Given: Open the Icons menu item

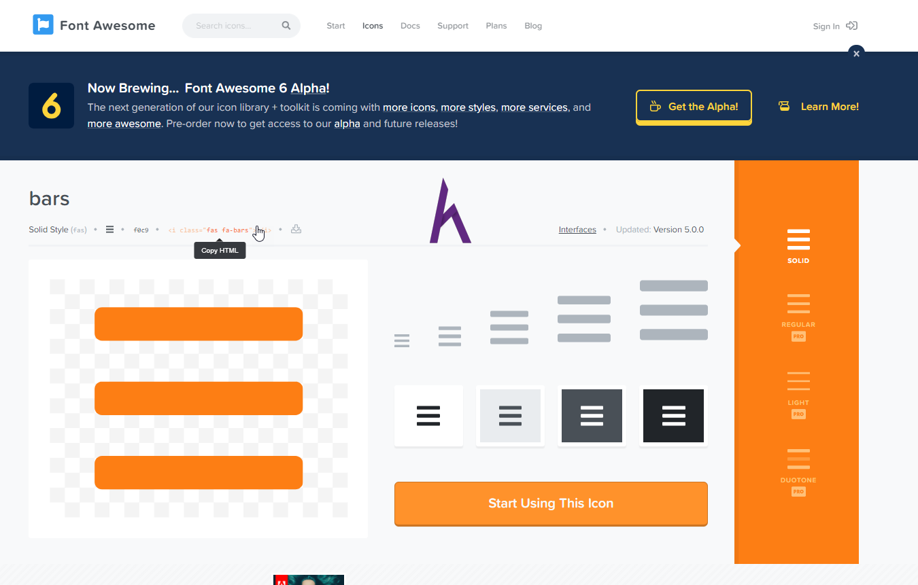Looking at the screenshot, I should pyautogui.click(x=373, y=26).
